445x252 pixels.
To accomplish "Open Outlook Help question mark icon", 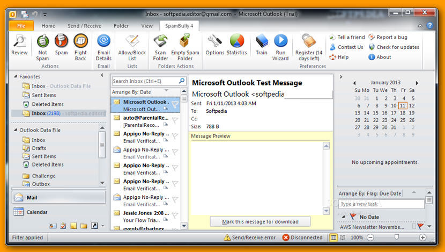I will coord(430,26).
